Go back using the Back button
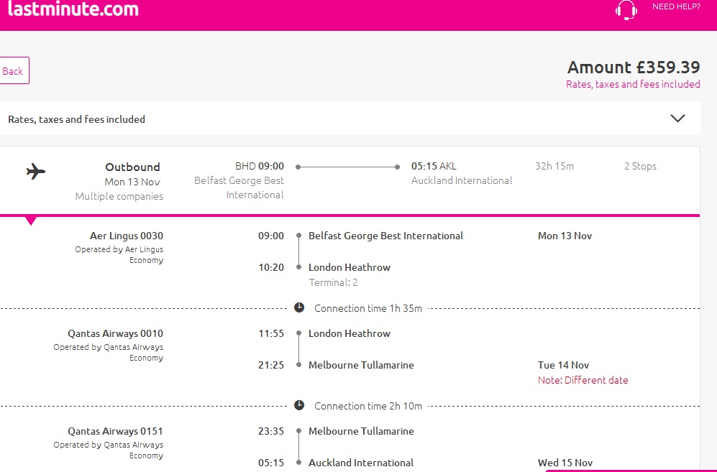The width and height of the screenshot is (717, 472). [x=14, y=71]
